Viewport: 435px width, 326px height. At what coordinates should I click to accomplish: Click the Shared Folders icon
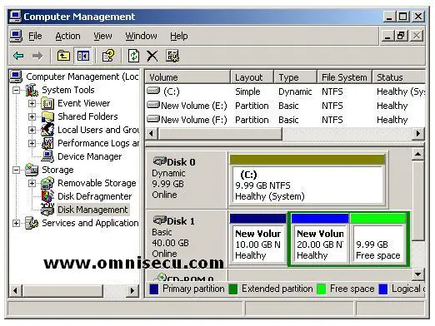(x=47, y=116)
